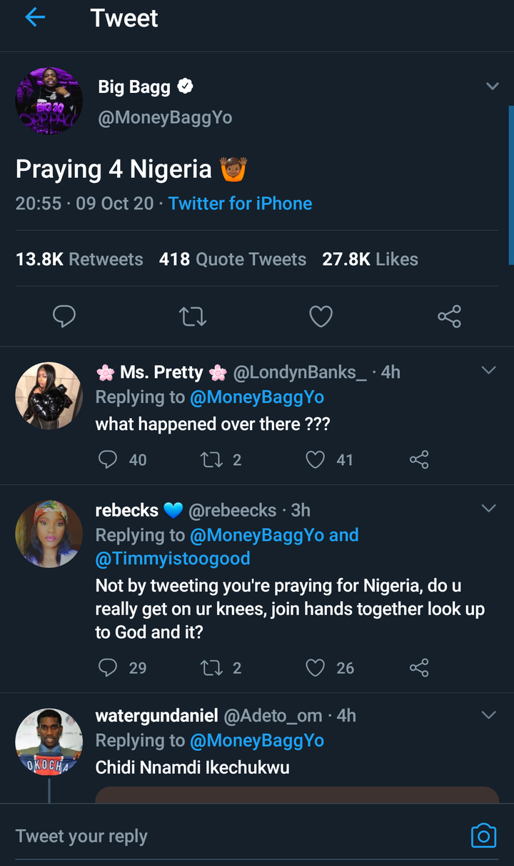
Task: Retweet Ms. Pretty's reply
Action: coord(211,459)
